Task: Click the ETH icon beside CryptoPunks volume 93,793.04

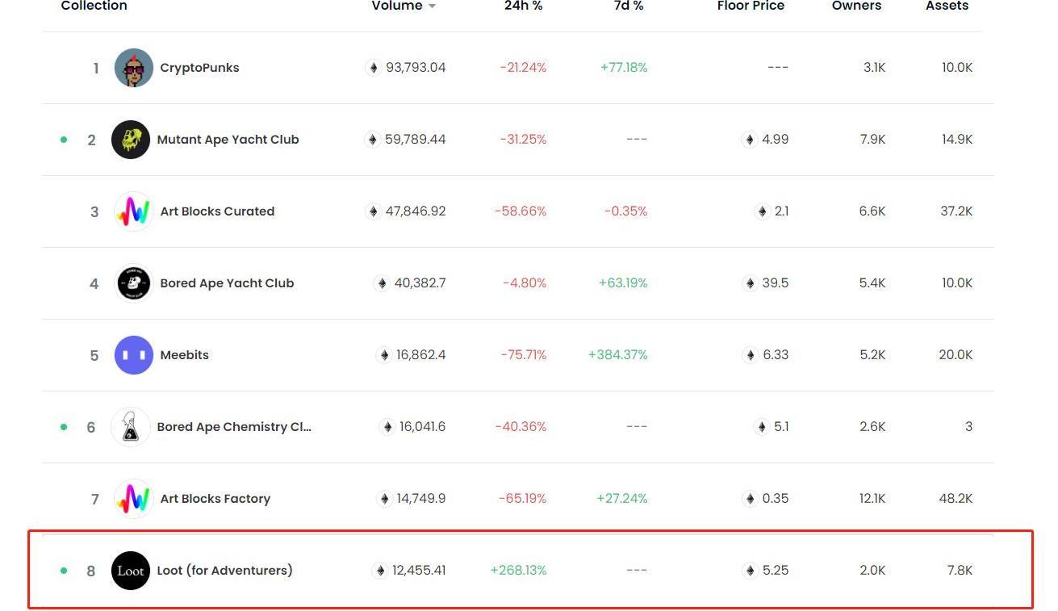Action: (x=373, y=68)
